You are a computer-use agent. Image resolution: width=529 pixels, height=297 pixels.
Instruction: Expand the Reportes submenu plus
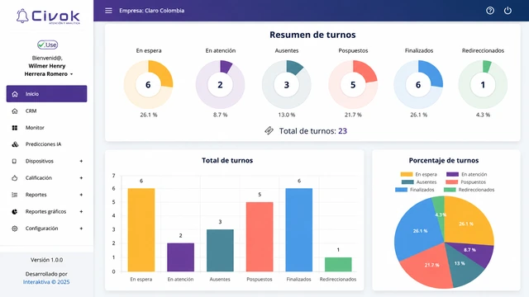pos(81,195)
